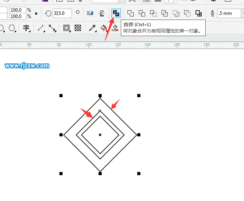Click the lower scale factor 100.0 field

coord(18,16)
